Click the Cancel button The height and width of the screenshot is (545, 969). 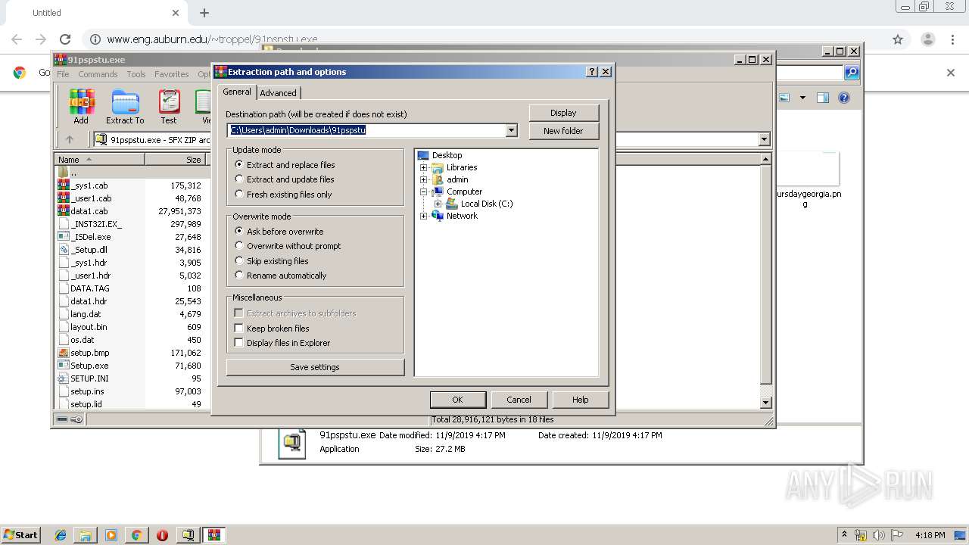click(x=519, y=400)
